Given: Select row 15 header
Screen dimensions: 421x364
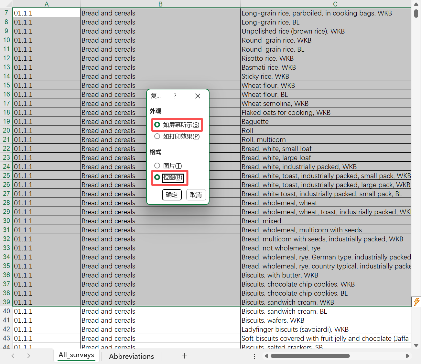Looking at the screenshot, I should click(x=6, y=85).
